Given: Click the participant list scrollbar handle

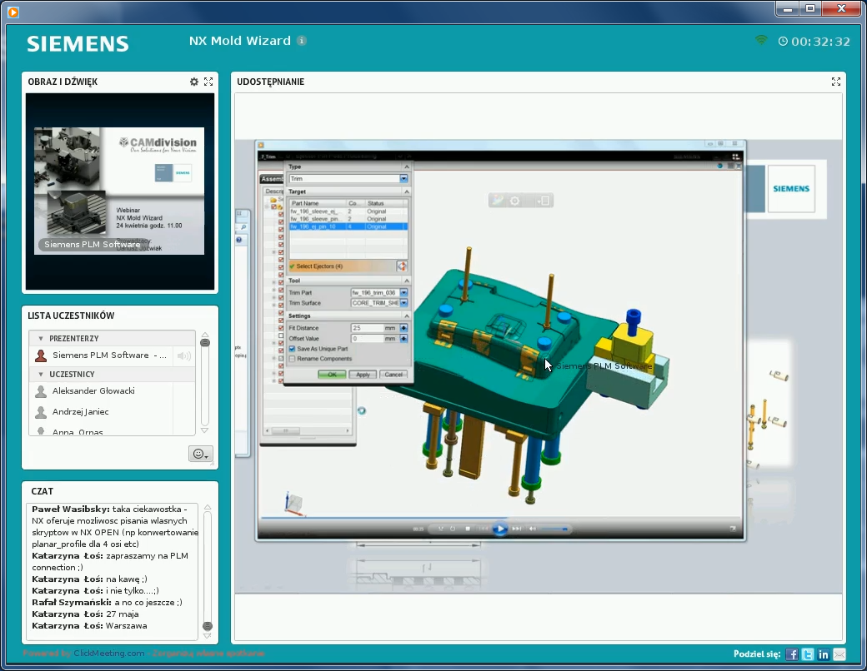Looking at the screenshot, I should click(x=205, y=343).
